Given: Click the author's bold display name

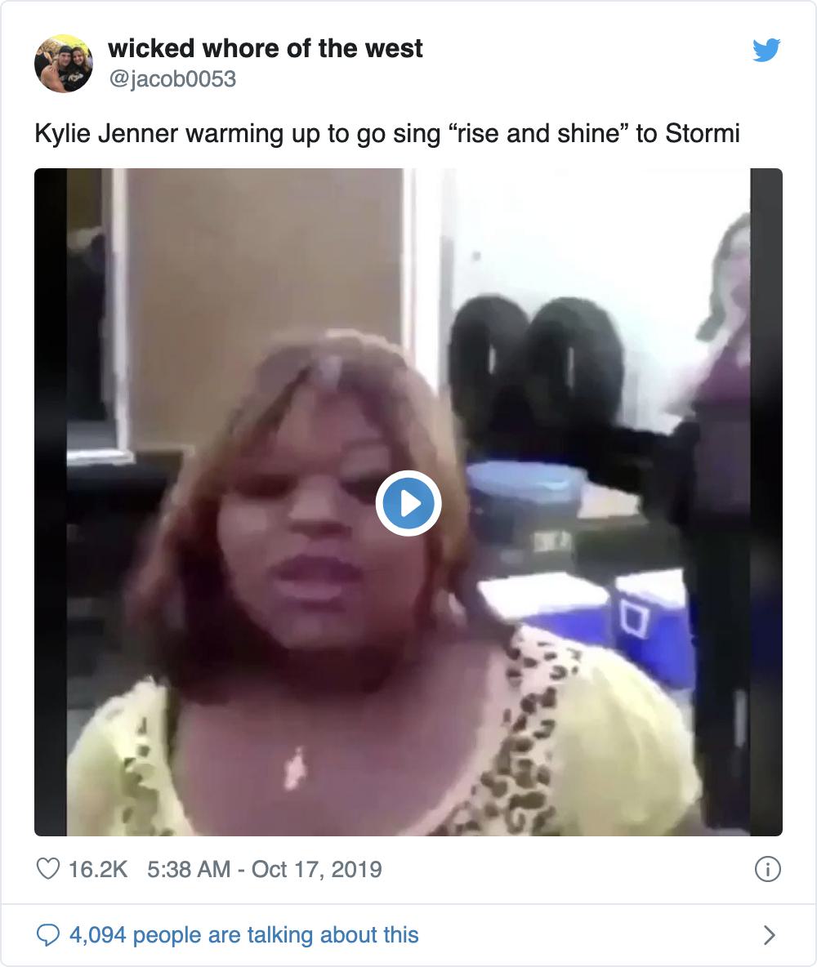Looking at the screenshot, I should (265, 48).
